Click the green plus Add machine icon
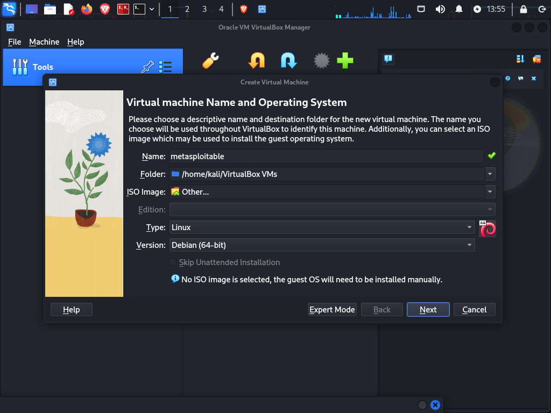The image size is (551, 413). tap(345, 60)
